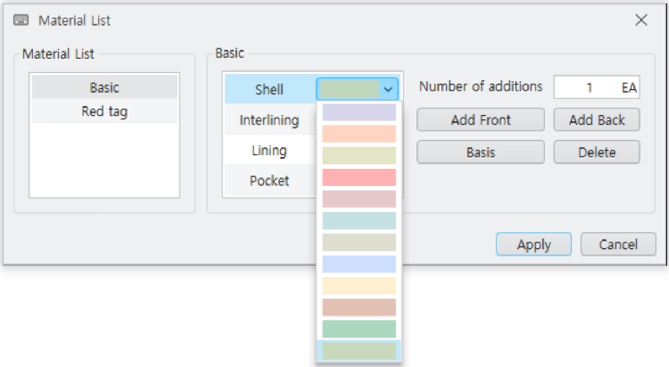This screenshot has width=669, height=367.
Task: Pick the highlighted sage green bottom swatch
Action: pyautogui.click(x=359, y=350)
